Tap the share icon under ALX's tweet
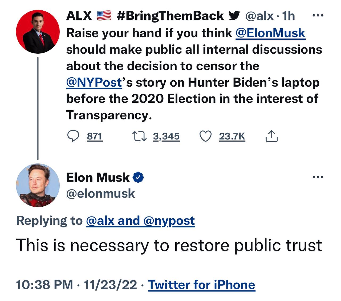 point(271,136)
